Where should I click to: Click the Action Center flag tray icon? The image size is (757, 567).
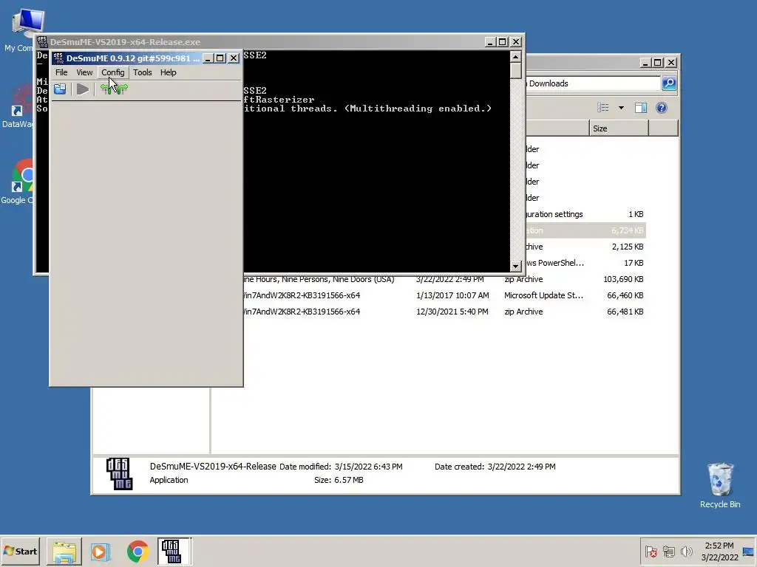(651, 551)
